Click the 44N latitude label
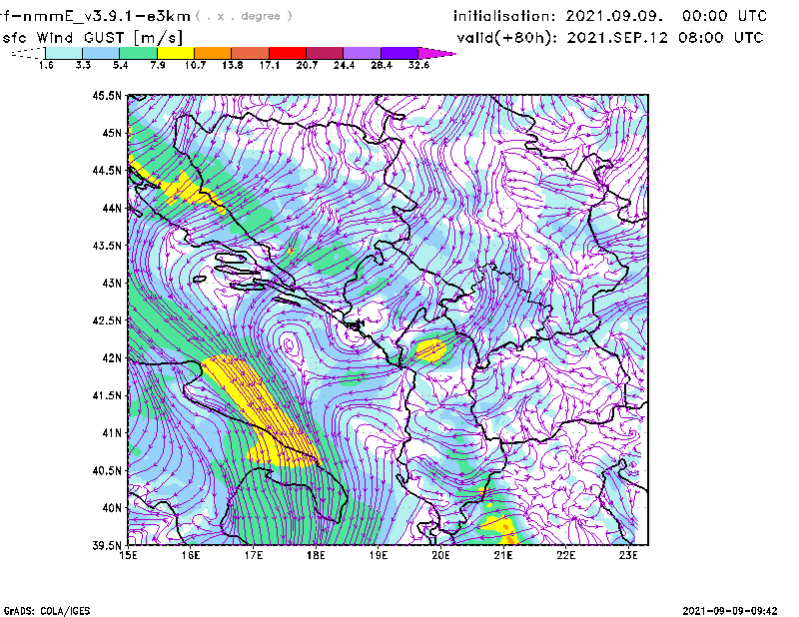The height and width of the screenshot is (617, 799). 112,208
